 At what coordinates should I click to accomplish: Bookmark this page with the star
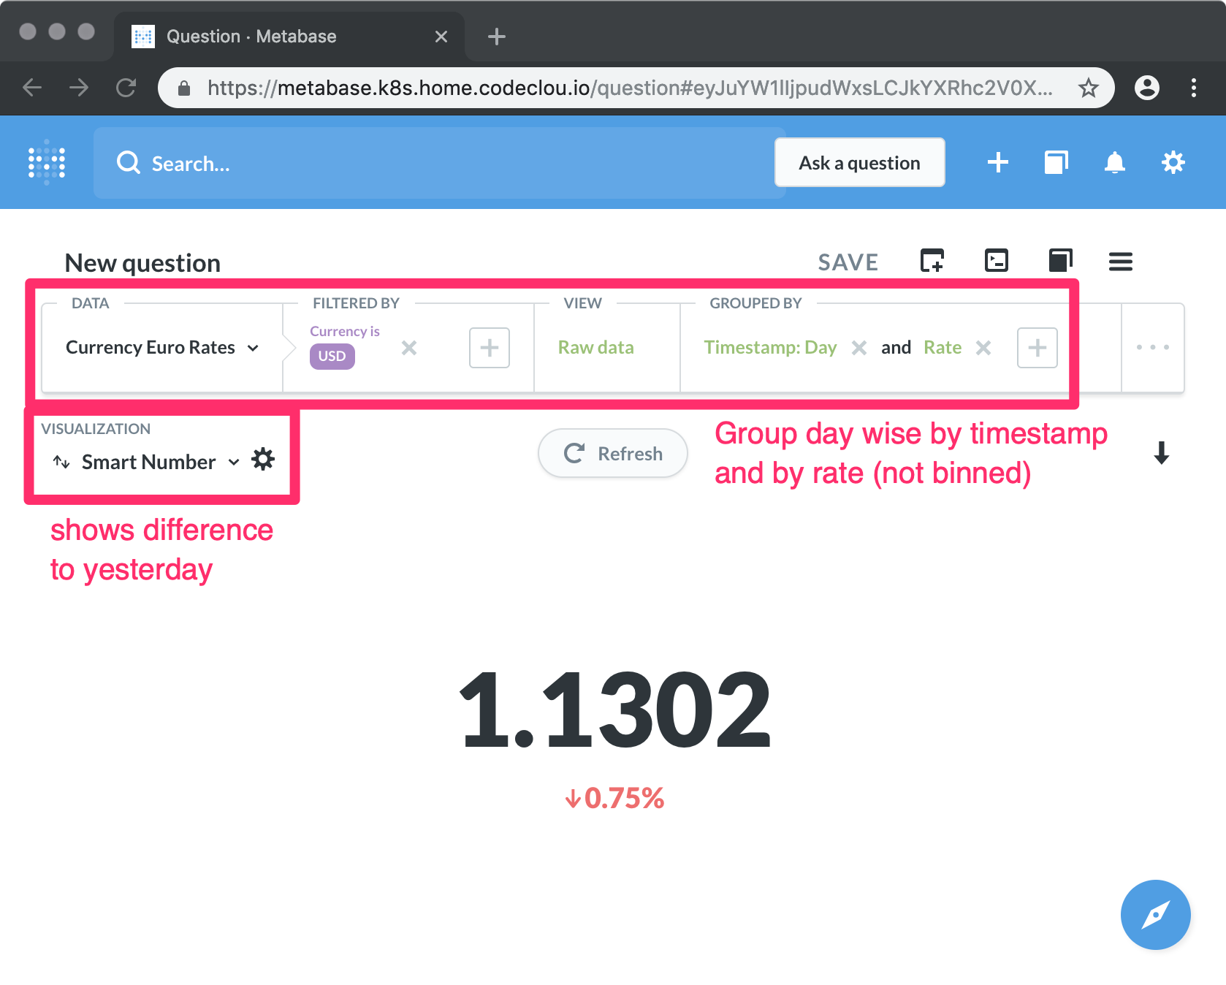1089,88
